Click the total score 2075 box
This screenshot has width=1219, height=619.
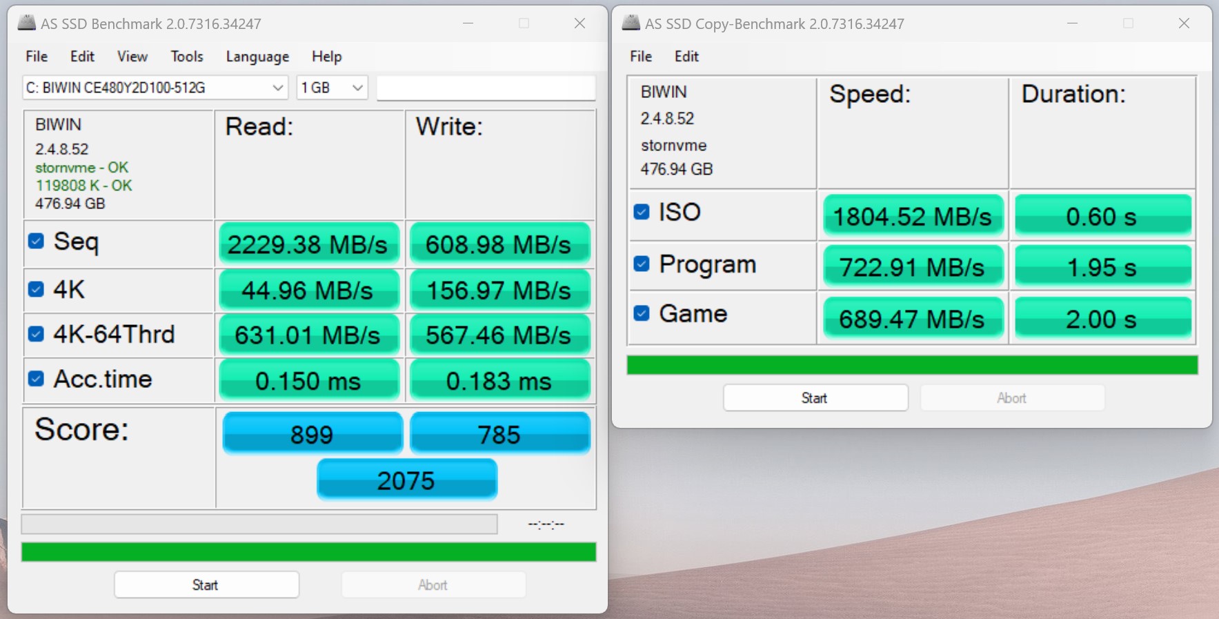[x=406, y=480]
